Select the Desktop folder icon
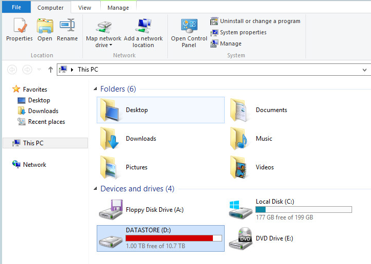 coord(110,110)
